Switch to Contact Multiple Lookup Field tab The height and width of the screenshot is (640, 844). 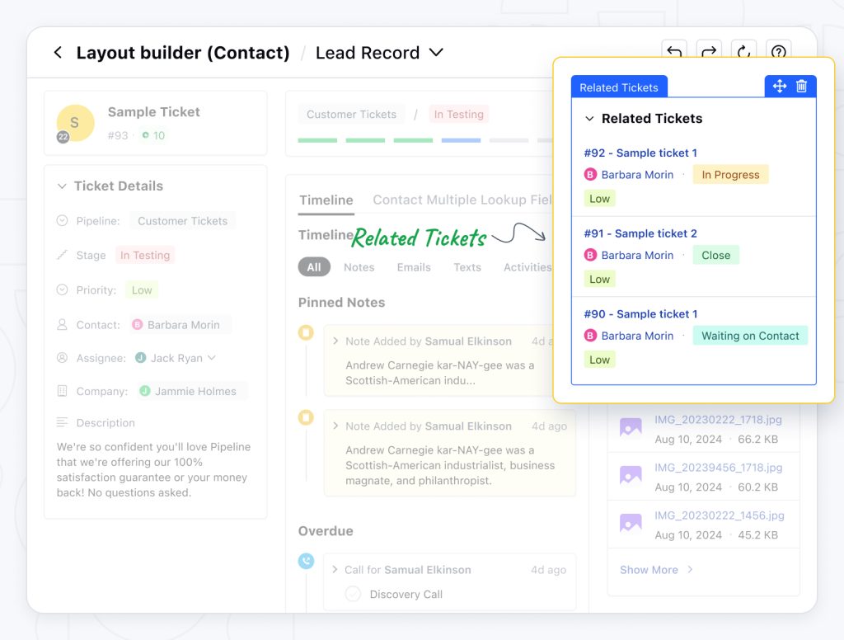462,200
